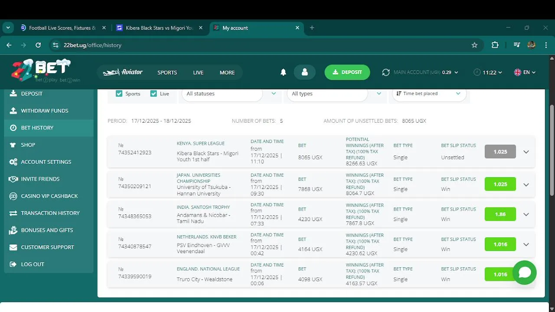Expand the University of Tsukuba bet row
Screen dimensions: 555x312
tap(526, 185)
